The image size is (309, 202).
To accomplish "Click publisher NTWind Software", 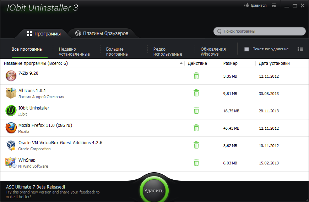I will [x=33, y=166].
